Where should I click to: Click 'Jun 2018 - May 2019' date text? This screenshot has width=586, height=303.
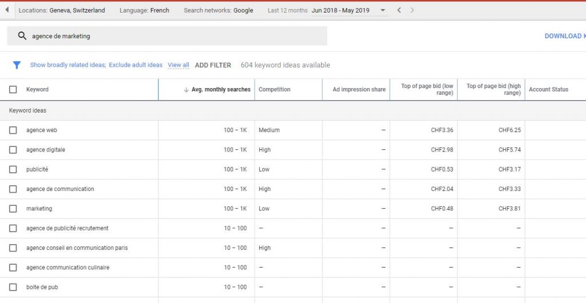pos(340,10)
